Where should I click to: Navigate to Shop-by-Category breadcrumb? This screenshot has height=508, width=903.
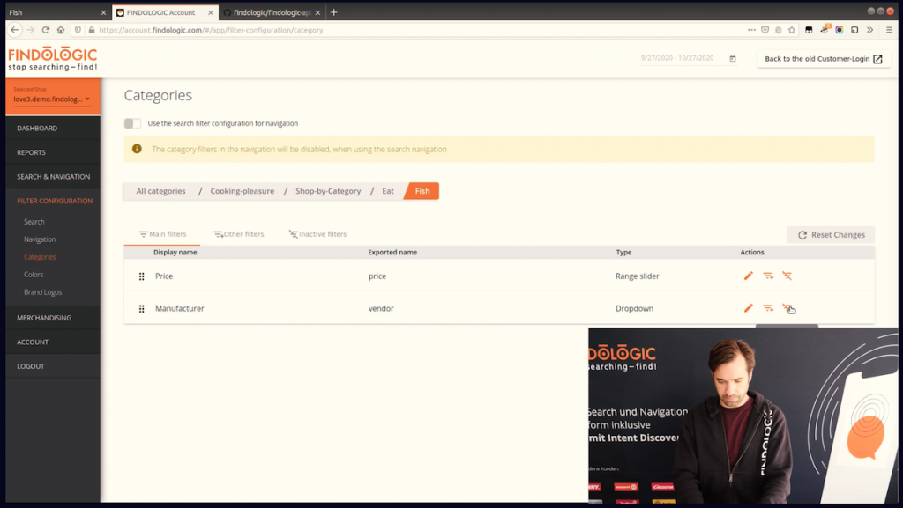click(328, 191)
